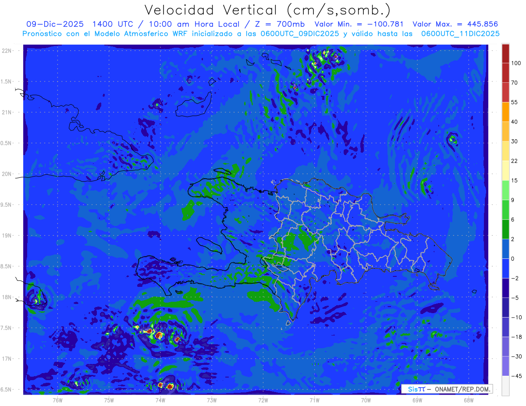Click the "40" colorbar label
Image resolution: width=526 pixels, height=406 pixels.
[515, 122]
